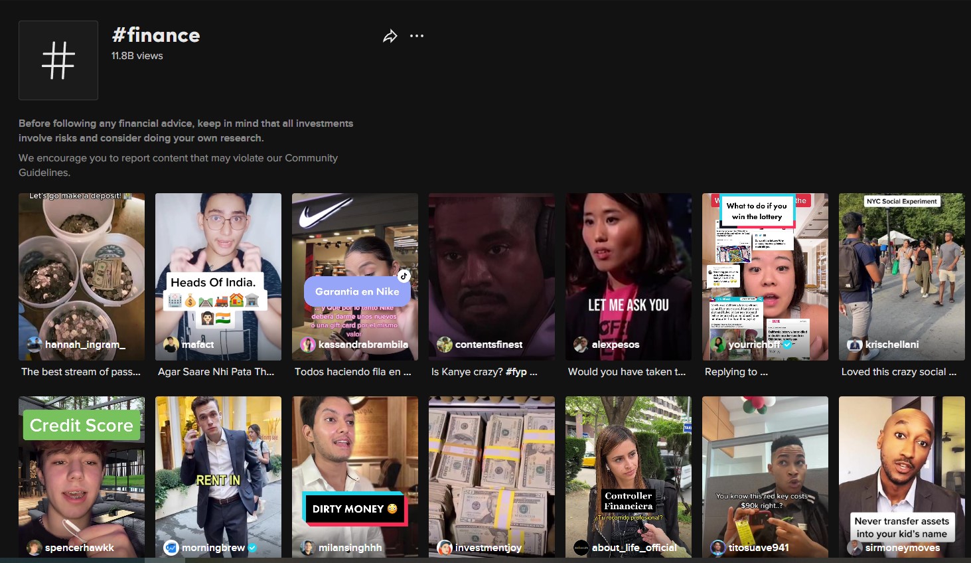Open the three-dots more options menu

click(417, 36)
